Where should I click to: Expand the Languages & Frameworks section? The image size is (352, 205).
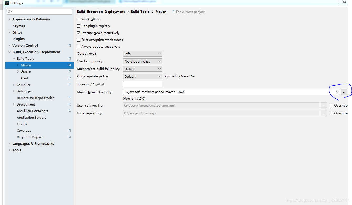click(x=9, y=143)
